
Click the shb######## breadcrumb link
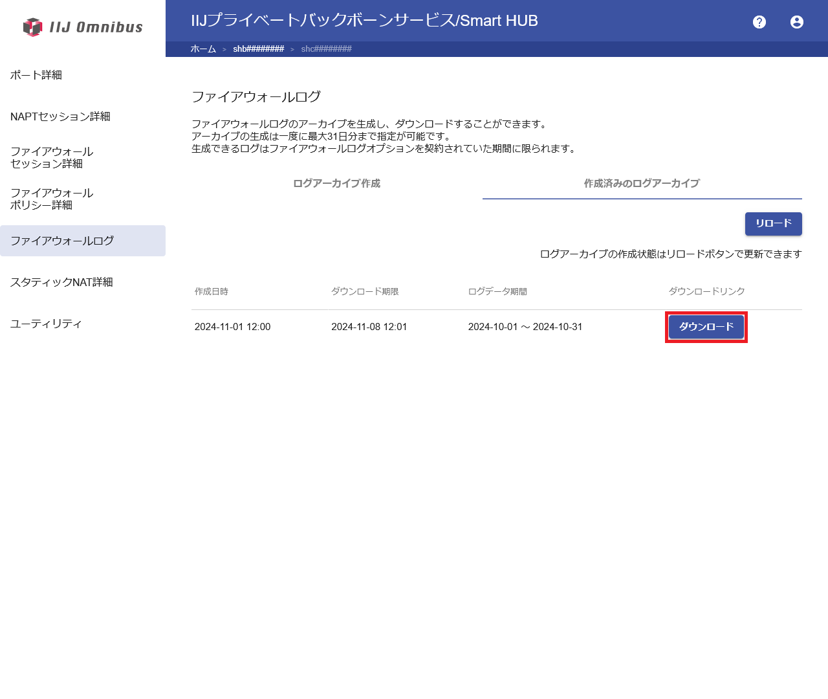click(x=259, y=49)
